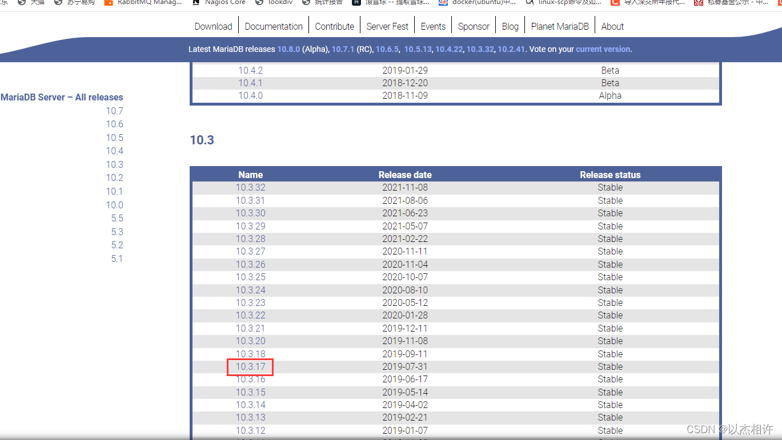
Task: Open the 10.3.32 link in the blue banner
Action: (480, 50)
